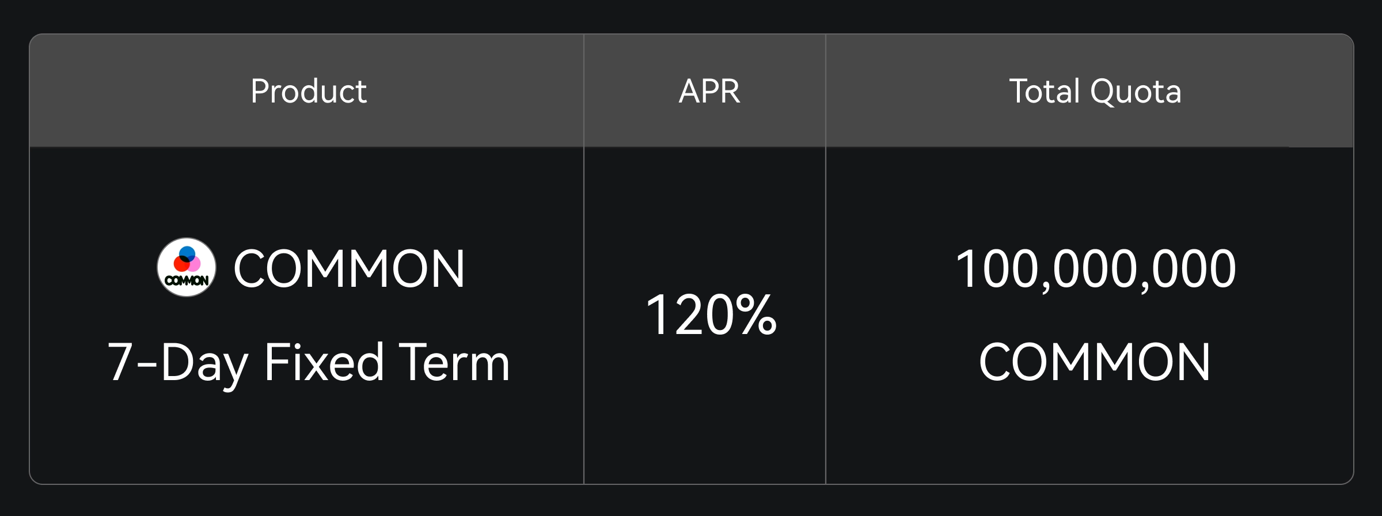
Task: Select the Product column header
Action: coord(309,91)
